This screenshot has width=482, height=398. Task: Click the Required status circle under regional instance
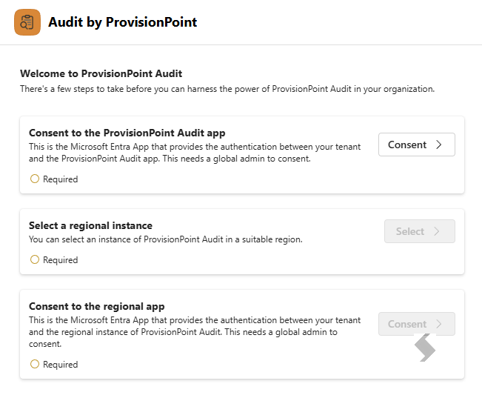[35, 259]
